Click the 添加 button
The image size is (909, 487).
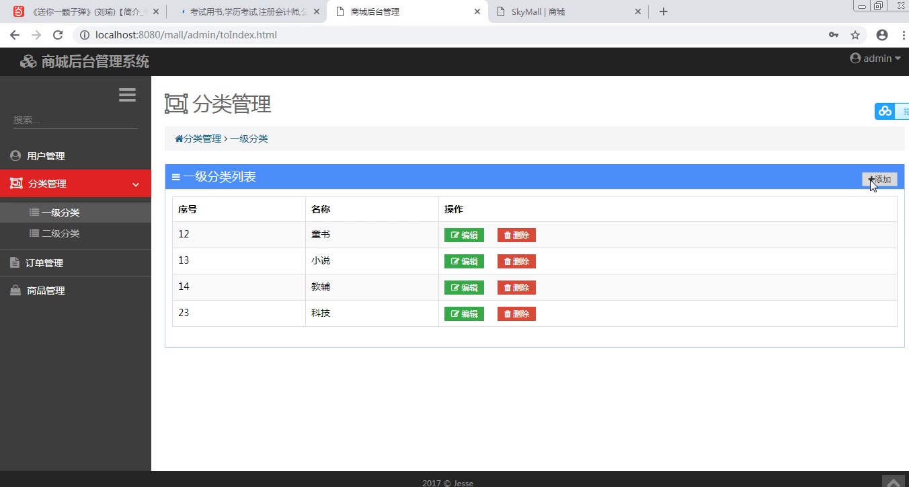(879, 180)
